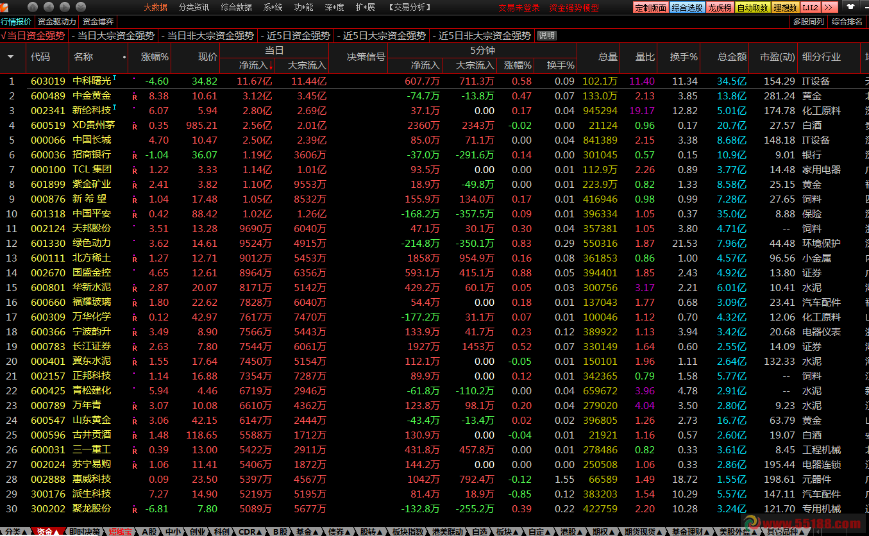Viewport: 869px width, 536px height.
Task: Open the 【交易分析】 menu
Action: click(x=410, y=7)
